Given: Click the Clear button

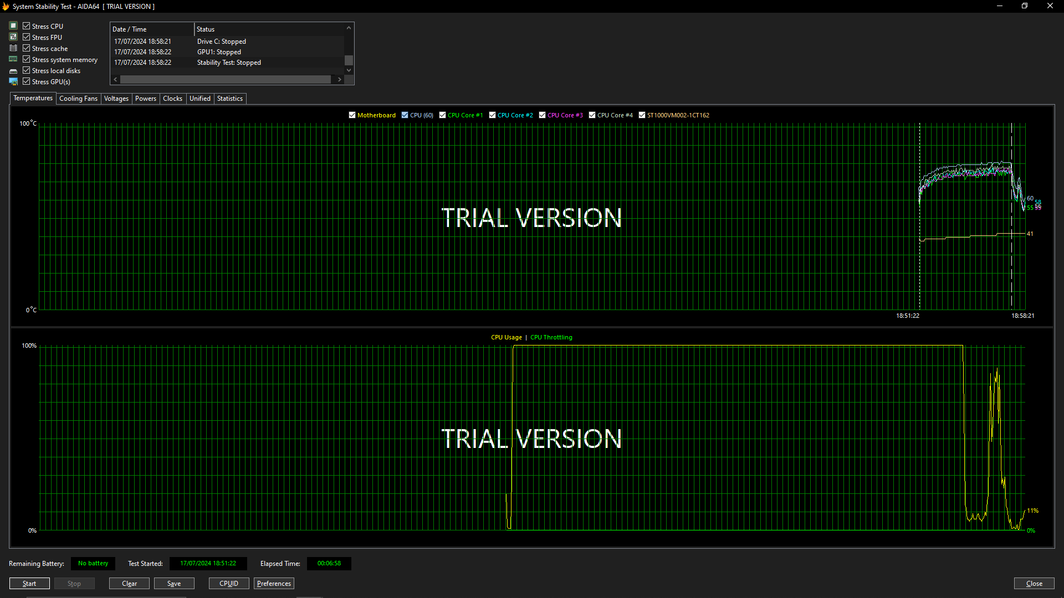Looking at the screenshot, I should [129, 584].
